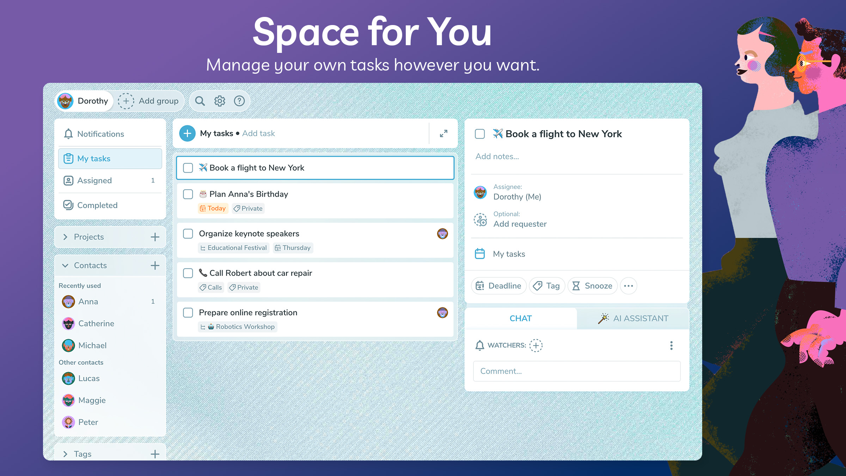Image resolution: width=846 pixels, height=476 pixels.
Task: Expand the Projects section
Action: point(65,237)
